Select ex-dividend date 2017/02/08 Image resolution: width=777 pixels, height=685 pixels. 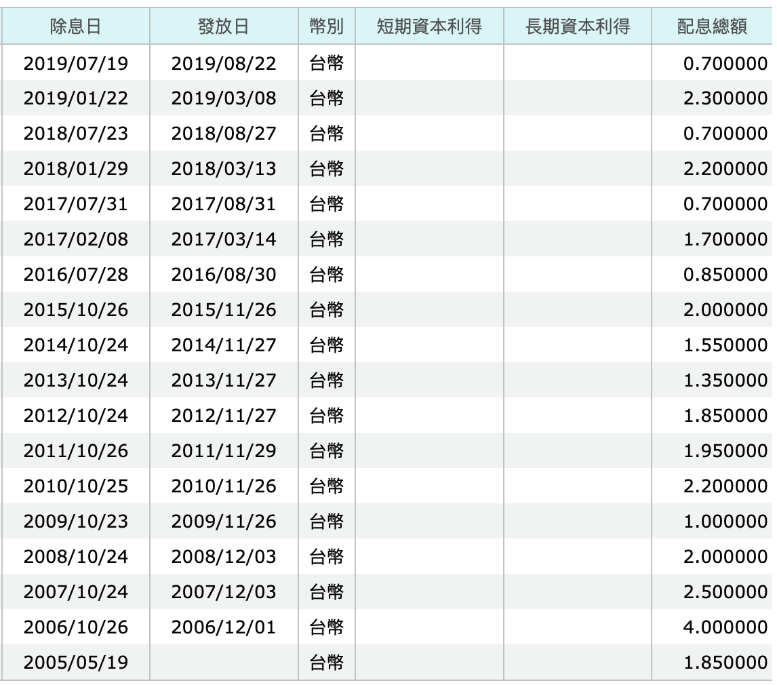(x=76, y=239)
